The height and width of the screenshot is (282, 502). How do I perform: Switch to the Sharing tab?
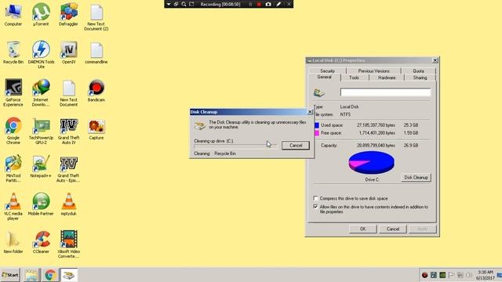420,78
